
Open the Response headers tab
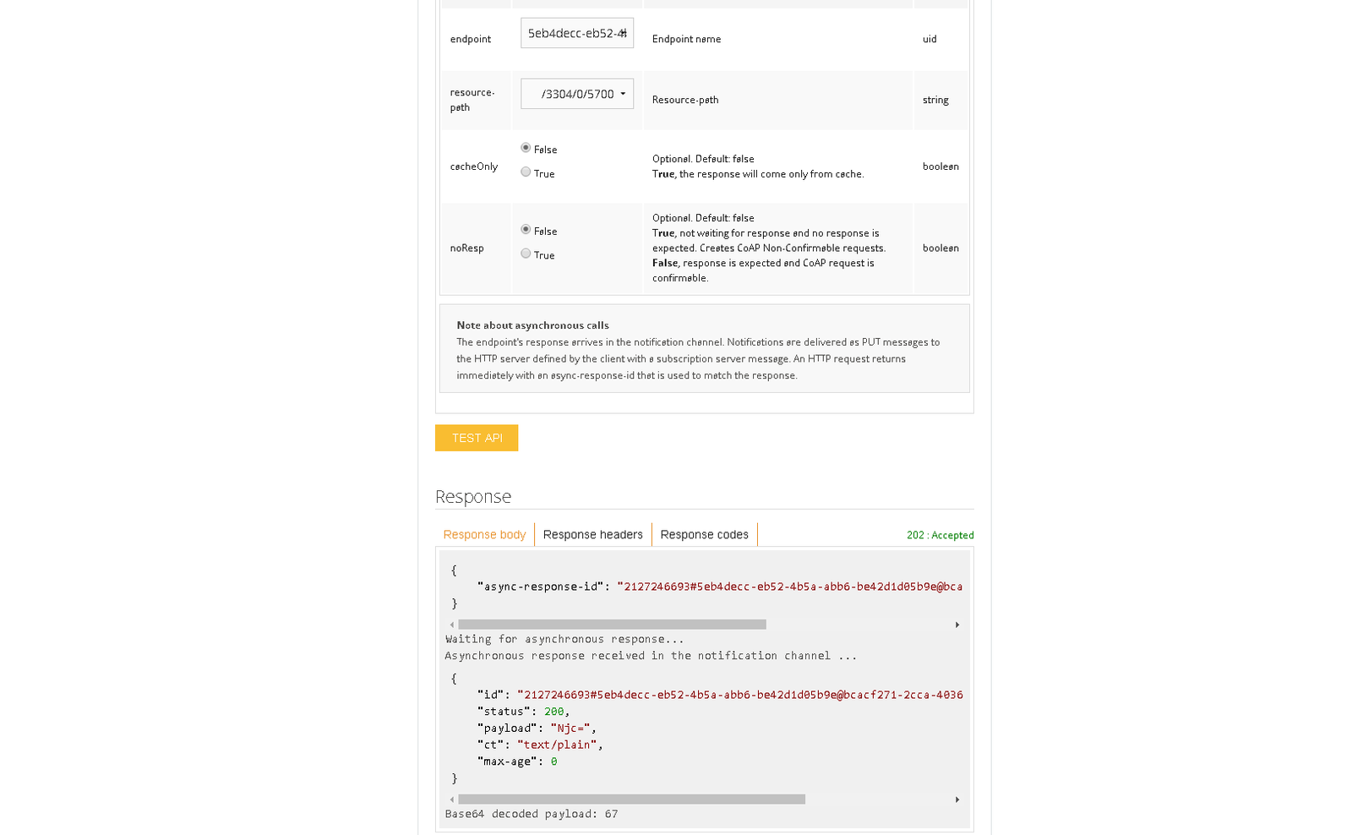pyautogui.click(x=592, y=534)
